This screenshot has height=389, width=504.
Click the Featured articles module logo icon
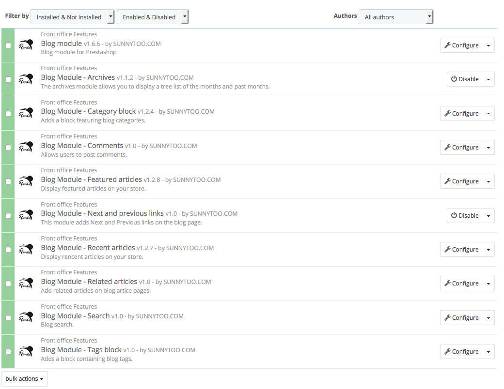tap(26, 181)
